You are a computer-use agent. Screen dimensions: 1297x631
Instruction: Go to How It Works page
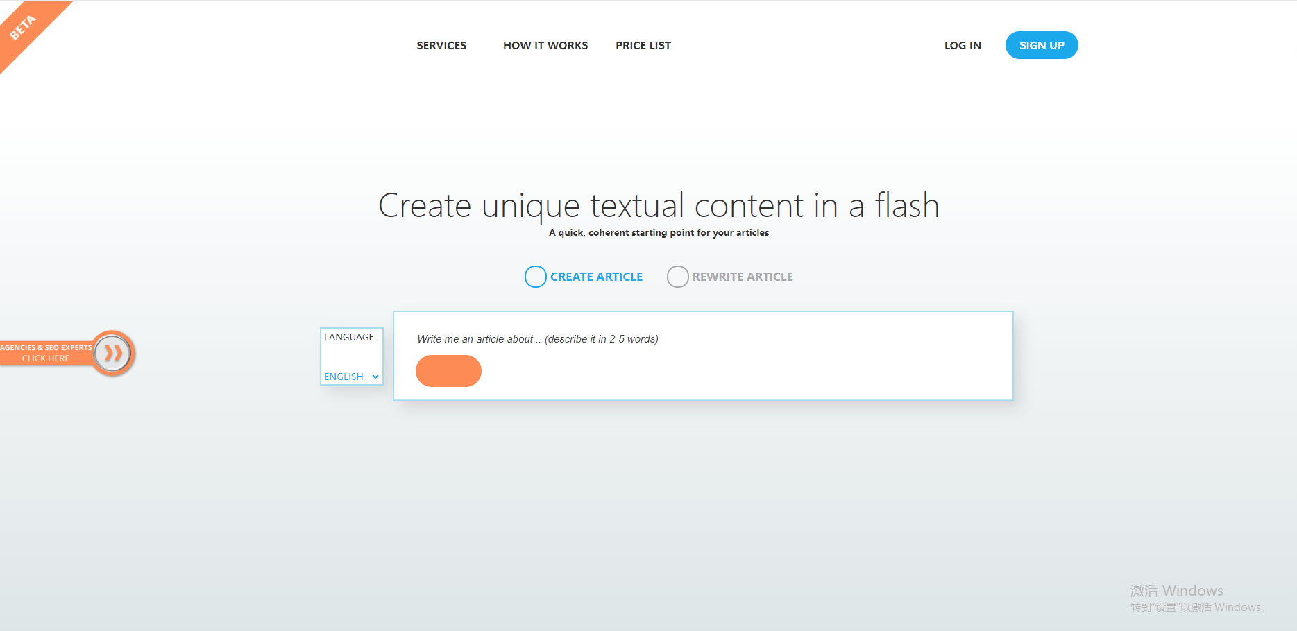tap(545, 46)
